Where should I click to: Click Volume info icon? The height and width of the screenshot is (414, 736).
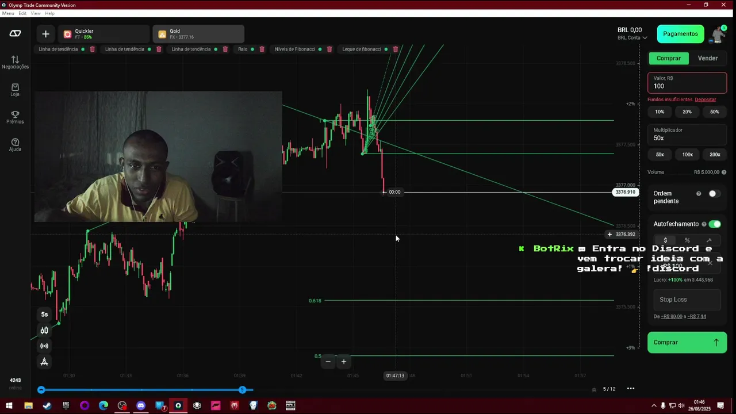(724, 172)
